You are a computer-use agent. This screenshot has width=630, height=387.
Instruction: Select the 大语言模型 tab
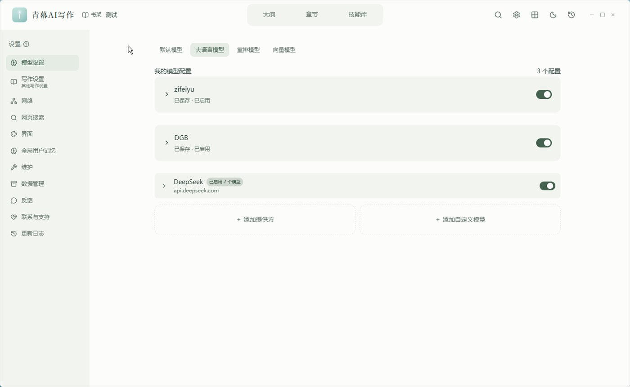[x=210, y=50]
